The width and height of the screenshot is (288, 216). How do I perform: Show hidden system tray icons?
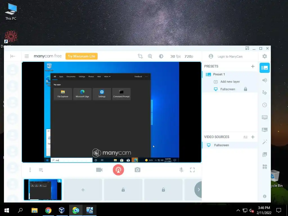(238, 210)
